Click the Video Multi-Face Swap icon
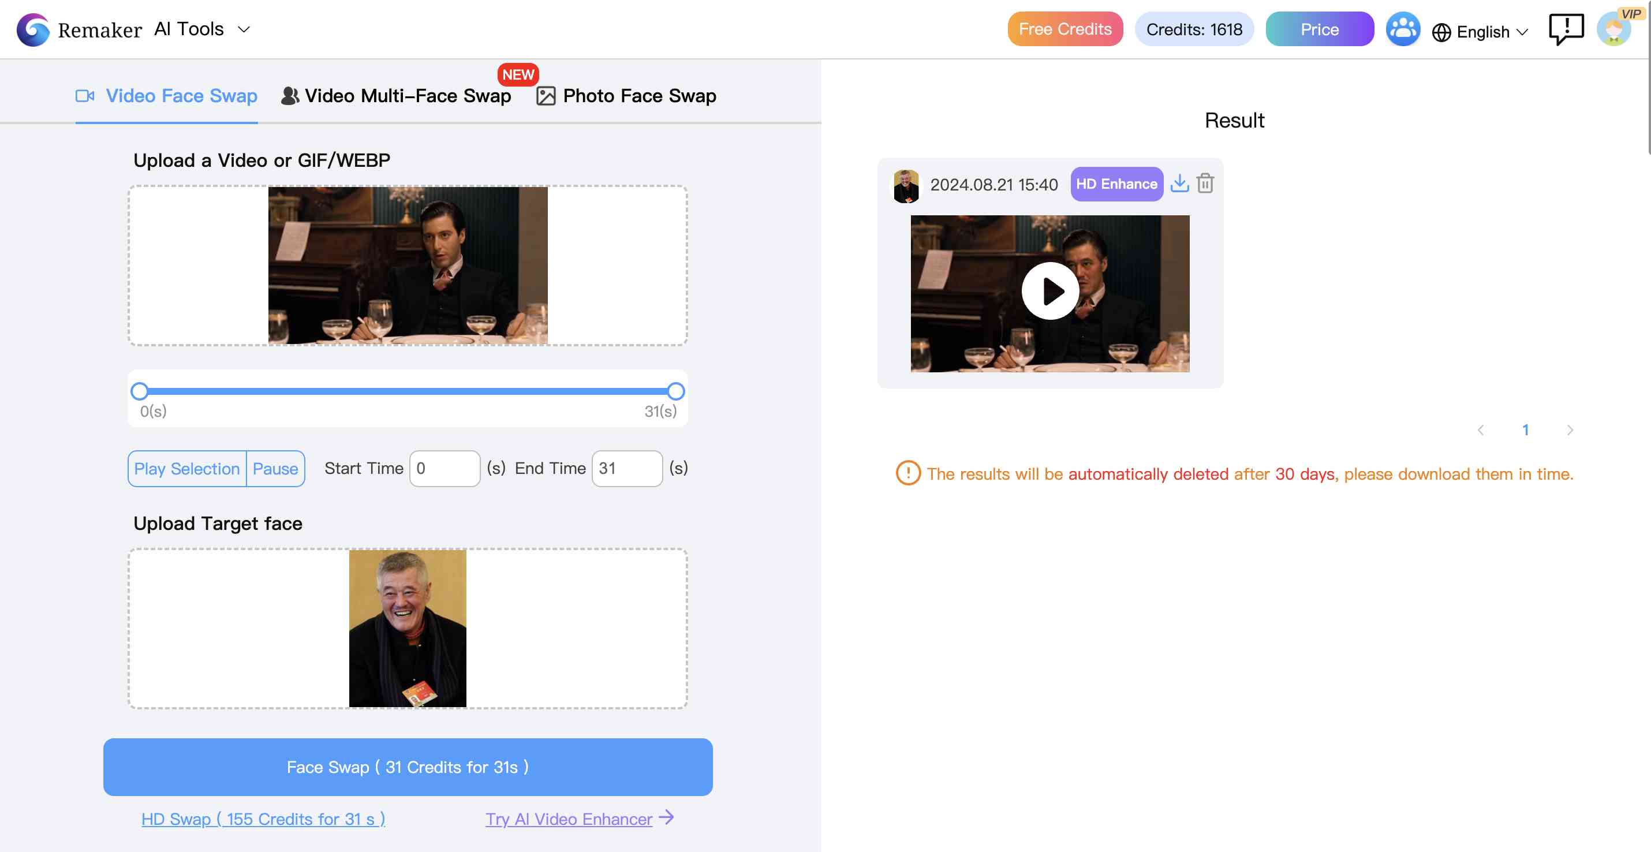The width and height of the screenshot is (1651, 852). [x=288, y=95]
